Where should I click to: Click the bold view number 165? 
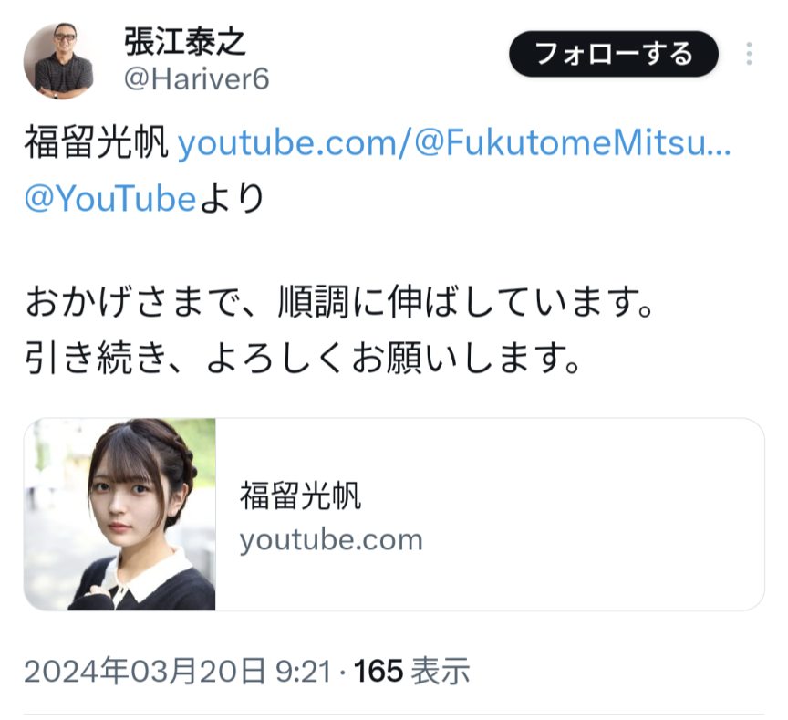(378, 672)
